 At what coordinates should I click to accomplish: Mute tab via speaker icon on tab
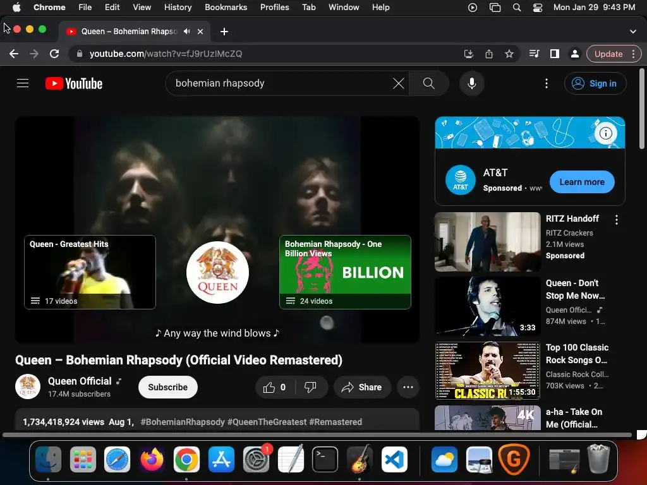tap(187, 32)
